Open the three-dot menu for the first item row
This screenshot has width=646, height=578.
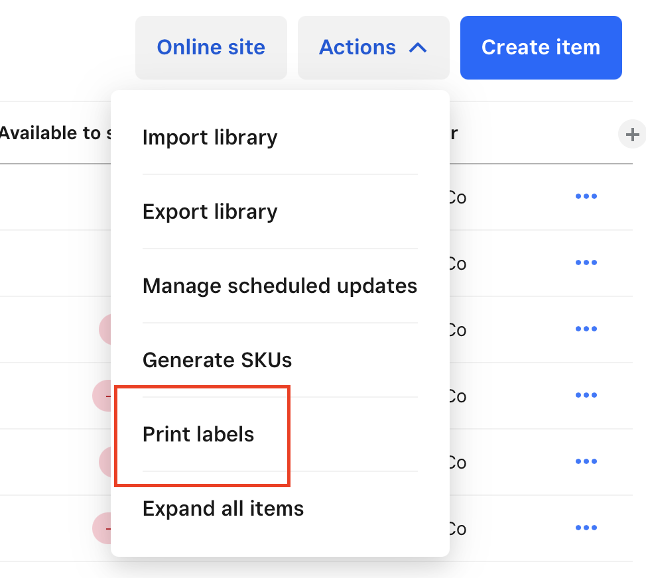pyautogui.click(x=586, y=197)
